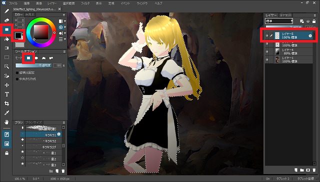Select the Magic Wand tool
The width and height of the screenshot is (320, 182).
[6, 66]
